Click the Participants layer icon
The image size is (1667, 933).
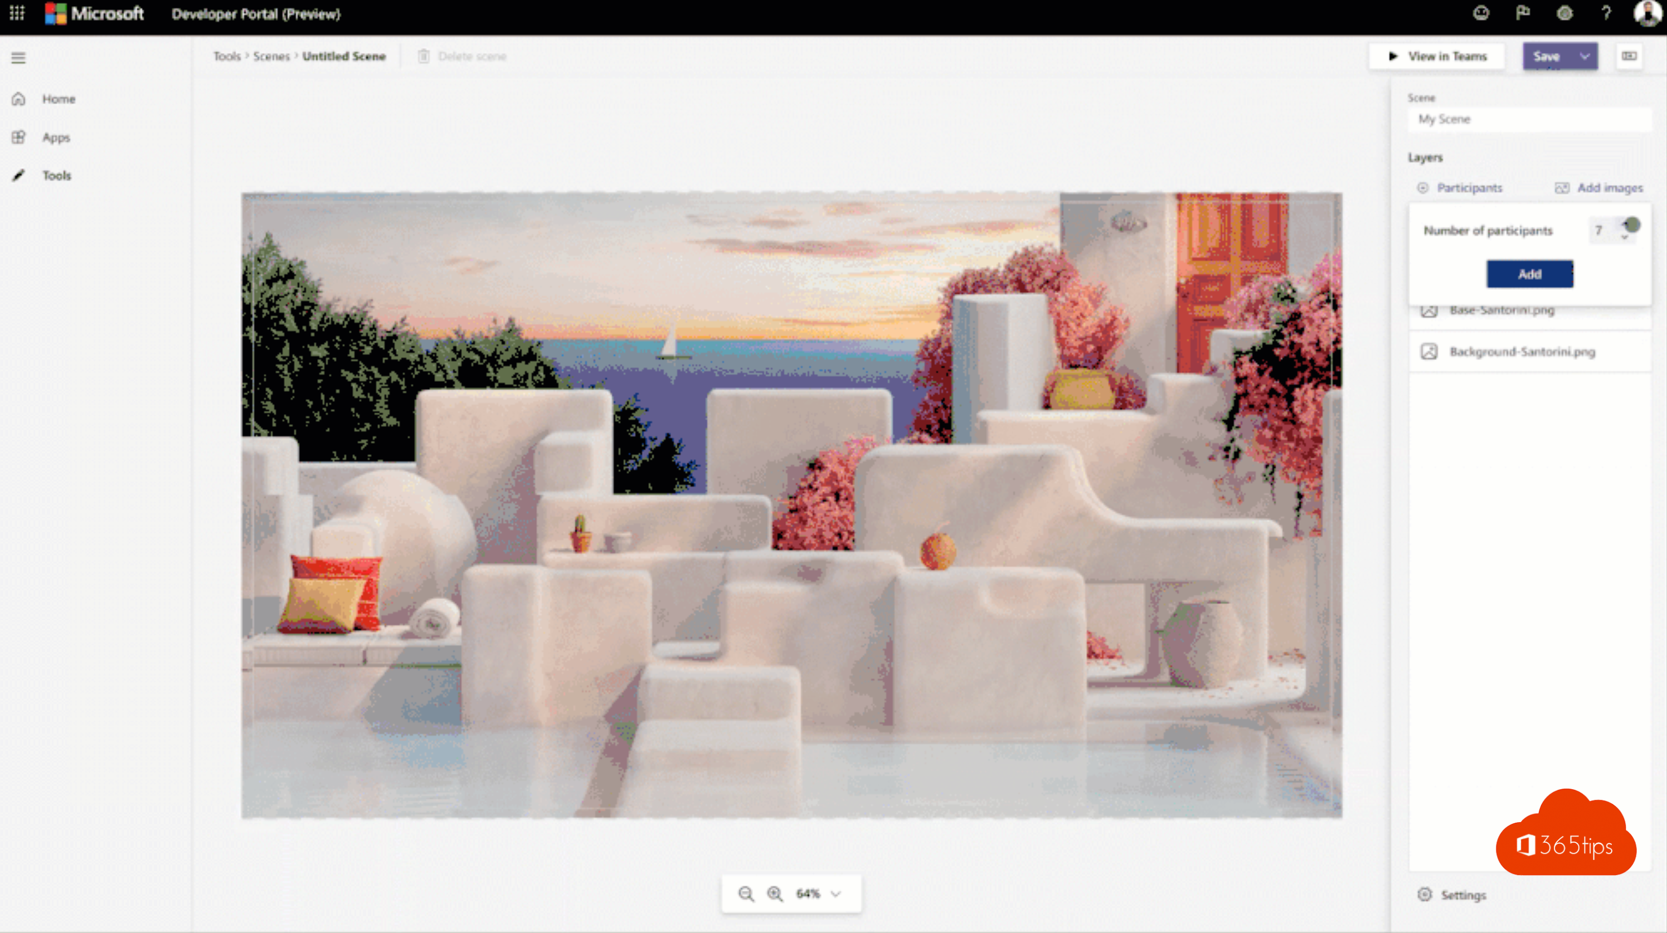point(1426,188)
